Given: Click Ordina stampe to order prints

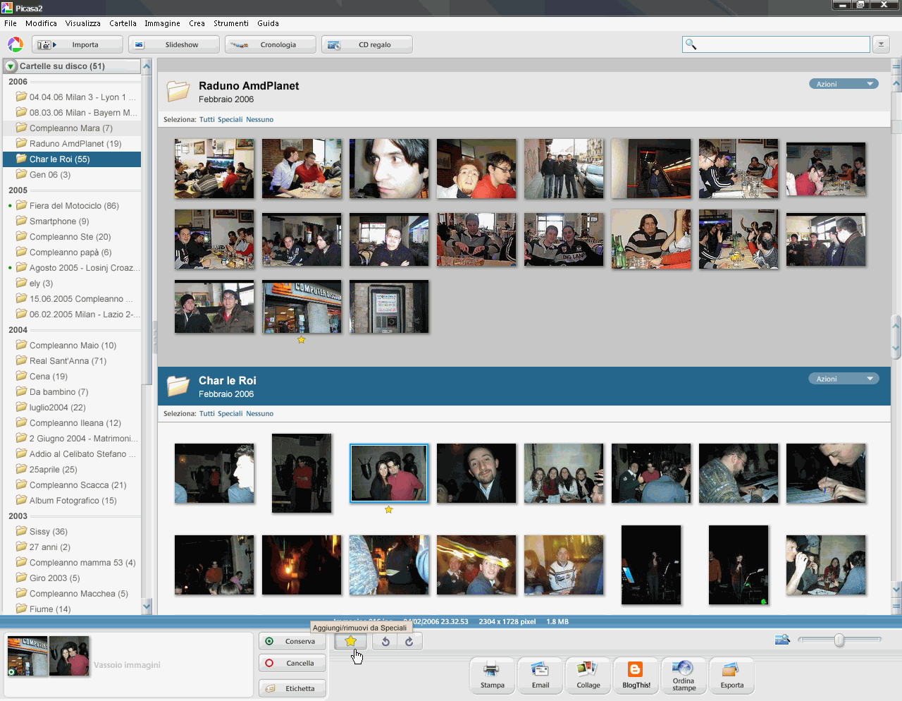Looking at the screenshot, I should click(x=684, y=676).
